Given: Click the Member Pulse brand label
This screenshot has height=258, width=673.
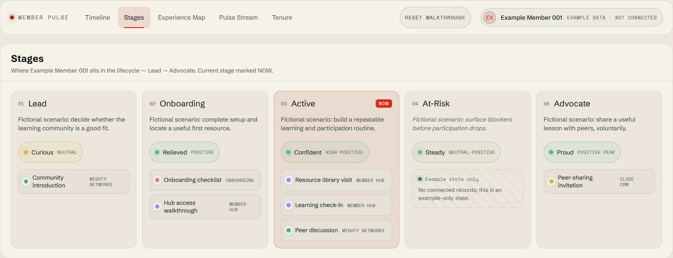Looking at the screenshot, I should click(x=43, y=17).
